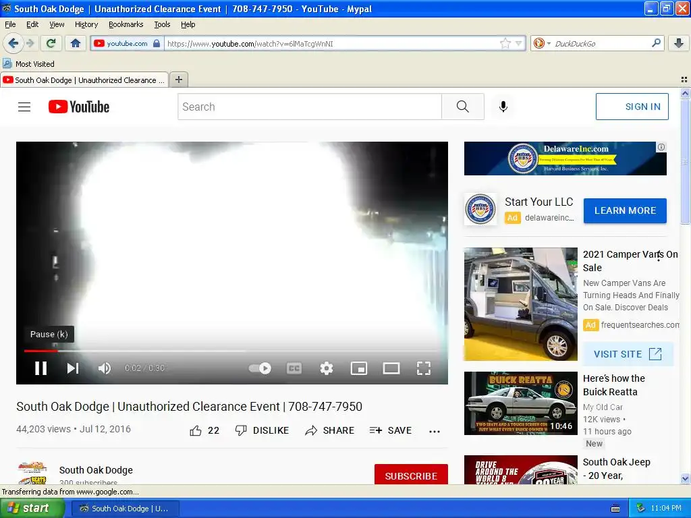Viewport: 691px width, 518px height.
Task: Click the SIGN IN button
Action: 632,107
